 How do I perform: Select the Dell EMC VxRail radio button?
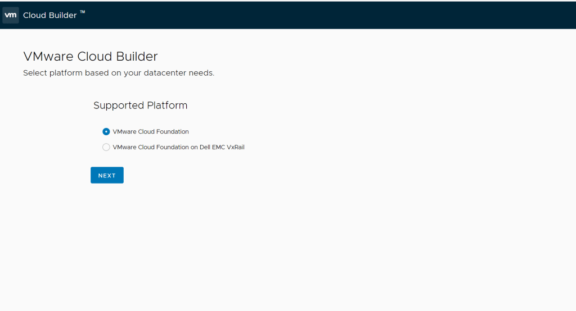[106, 147]
